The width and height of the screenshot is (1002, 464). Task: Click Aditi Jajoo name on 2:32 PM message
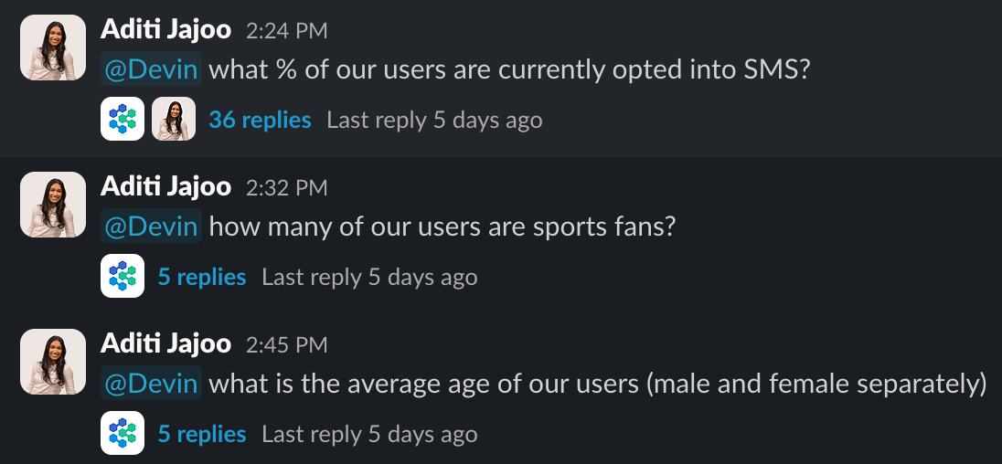(166, 186)
